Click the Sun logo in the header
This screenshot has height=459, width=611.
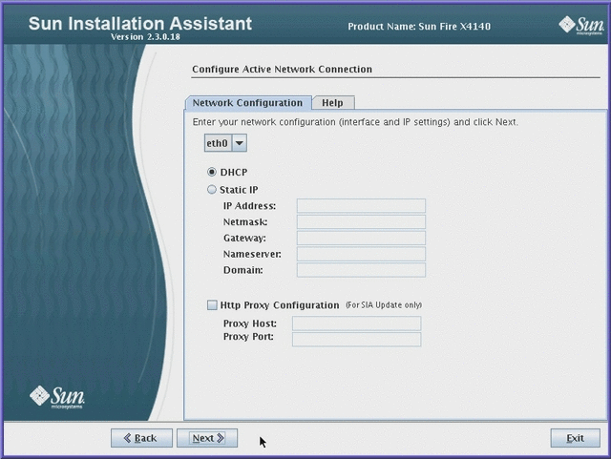tap(581, 26)
